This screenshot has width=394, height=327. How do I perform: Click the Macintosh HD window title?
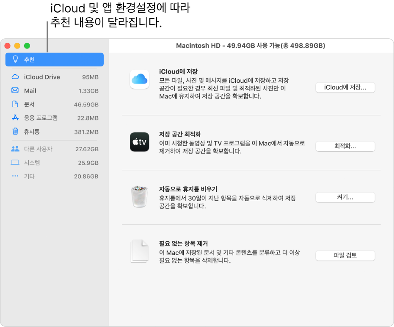point(251,46)
